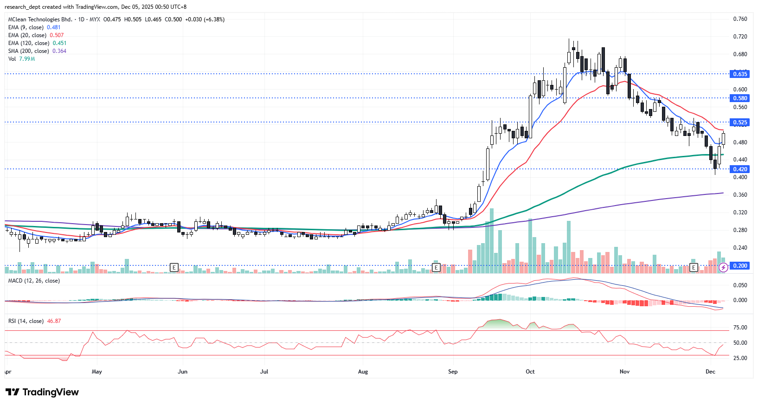
Task: Click the earnings 'E' marker before September
Action: point(436,267)
